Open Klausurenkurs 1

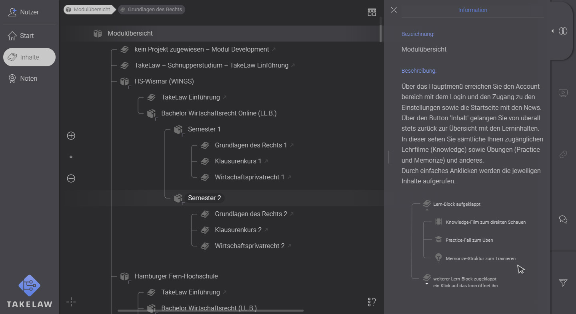pyautogui.click(x=238, y=161)
